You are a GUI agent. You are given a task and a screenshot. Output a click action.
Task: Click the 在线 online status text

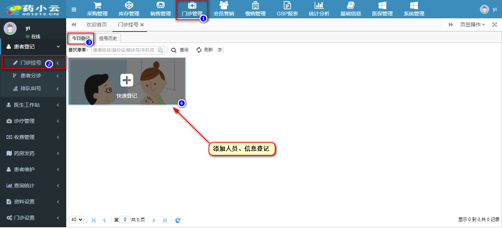click(36, 37)
